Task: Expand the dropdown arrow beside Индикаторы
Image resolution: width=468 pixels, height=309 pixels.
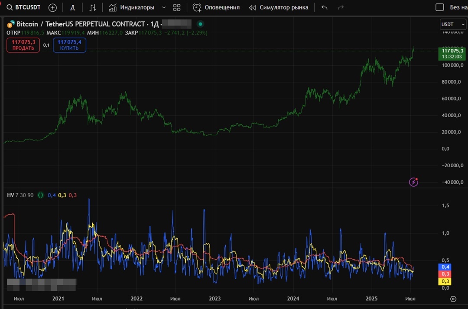Action: coord(163,8)
